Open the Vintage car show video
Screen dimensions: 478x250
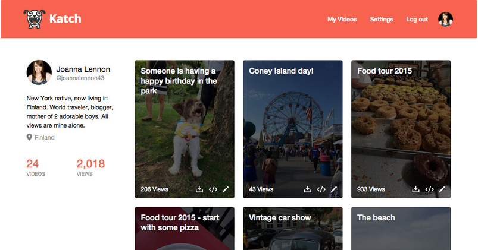pos(293,229)
